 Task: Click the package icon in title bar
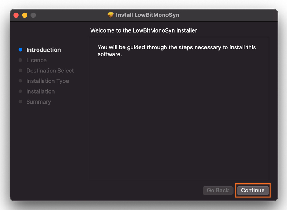(x=110, y=15)
